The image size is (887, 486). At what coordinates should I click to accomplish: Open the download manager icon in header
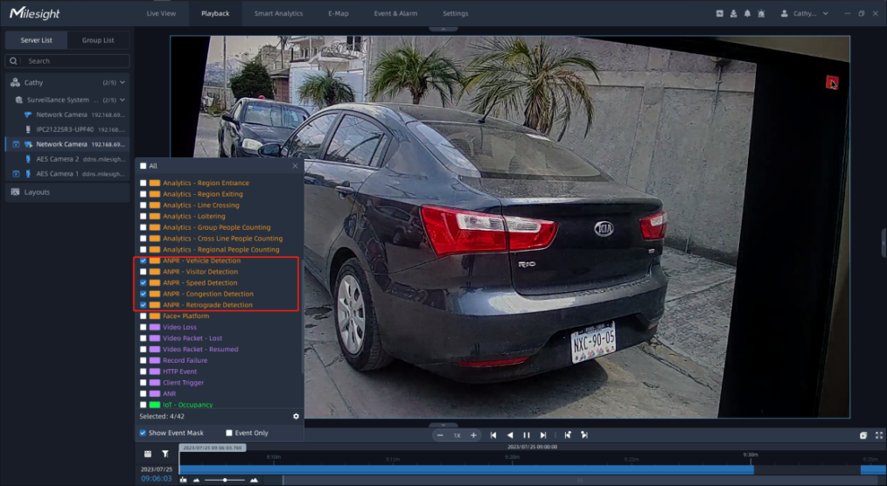tap(734, 14)
